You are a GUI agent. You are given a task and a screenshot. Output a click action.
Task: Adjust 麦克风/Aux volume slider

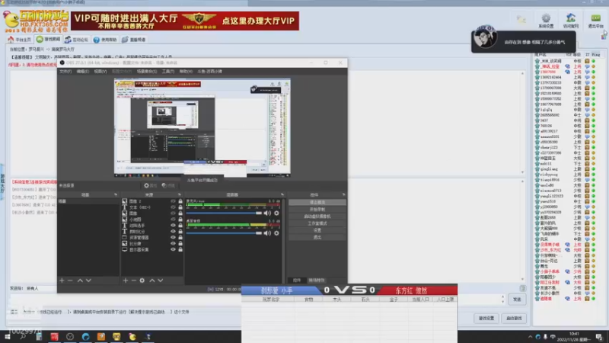pyautogui.click(x=224, y=213)
